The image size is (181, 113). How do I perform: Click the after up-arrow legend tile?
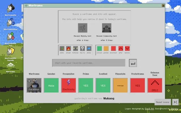(121, 49)
